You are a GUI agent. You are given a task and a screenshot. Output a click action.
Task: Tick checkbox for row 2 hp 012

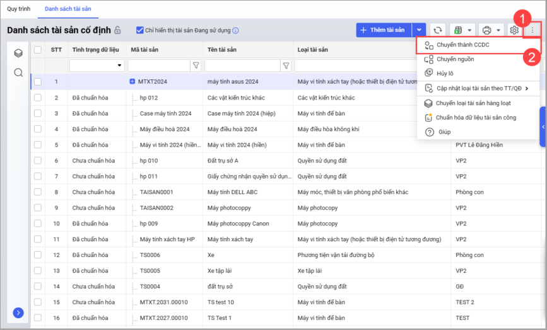[38, 98]
